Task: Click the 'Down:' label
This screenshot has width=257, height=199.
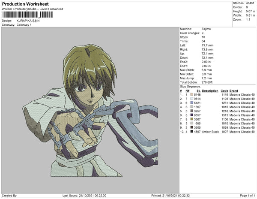Action: [x=184, y=58]
